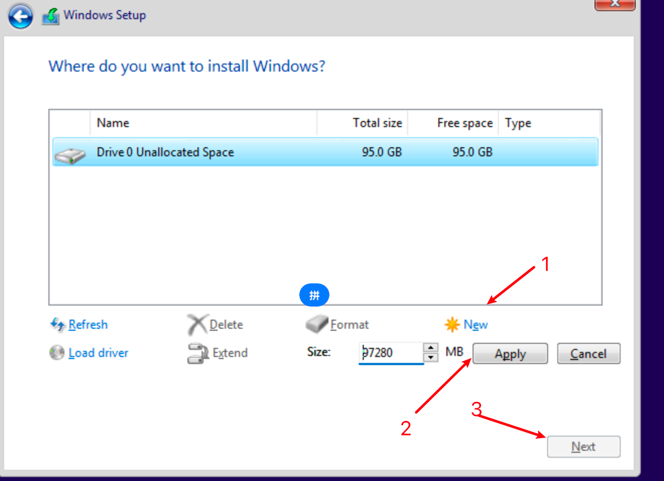Image resolution: width=664 pixels, height=481 pixels.
Task: Sort by the Type column header
Action: pos(549,123)
